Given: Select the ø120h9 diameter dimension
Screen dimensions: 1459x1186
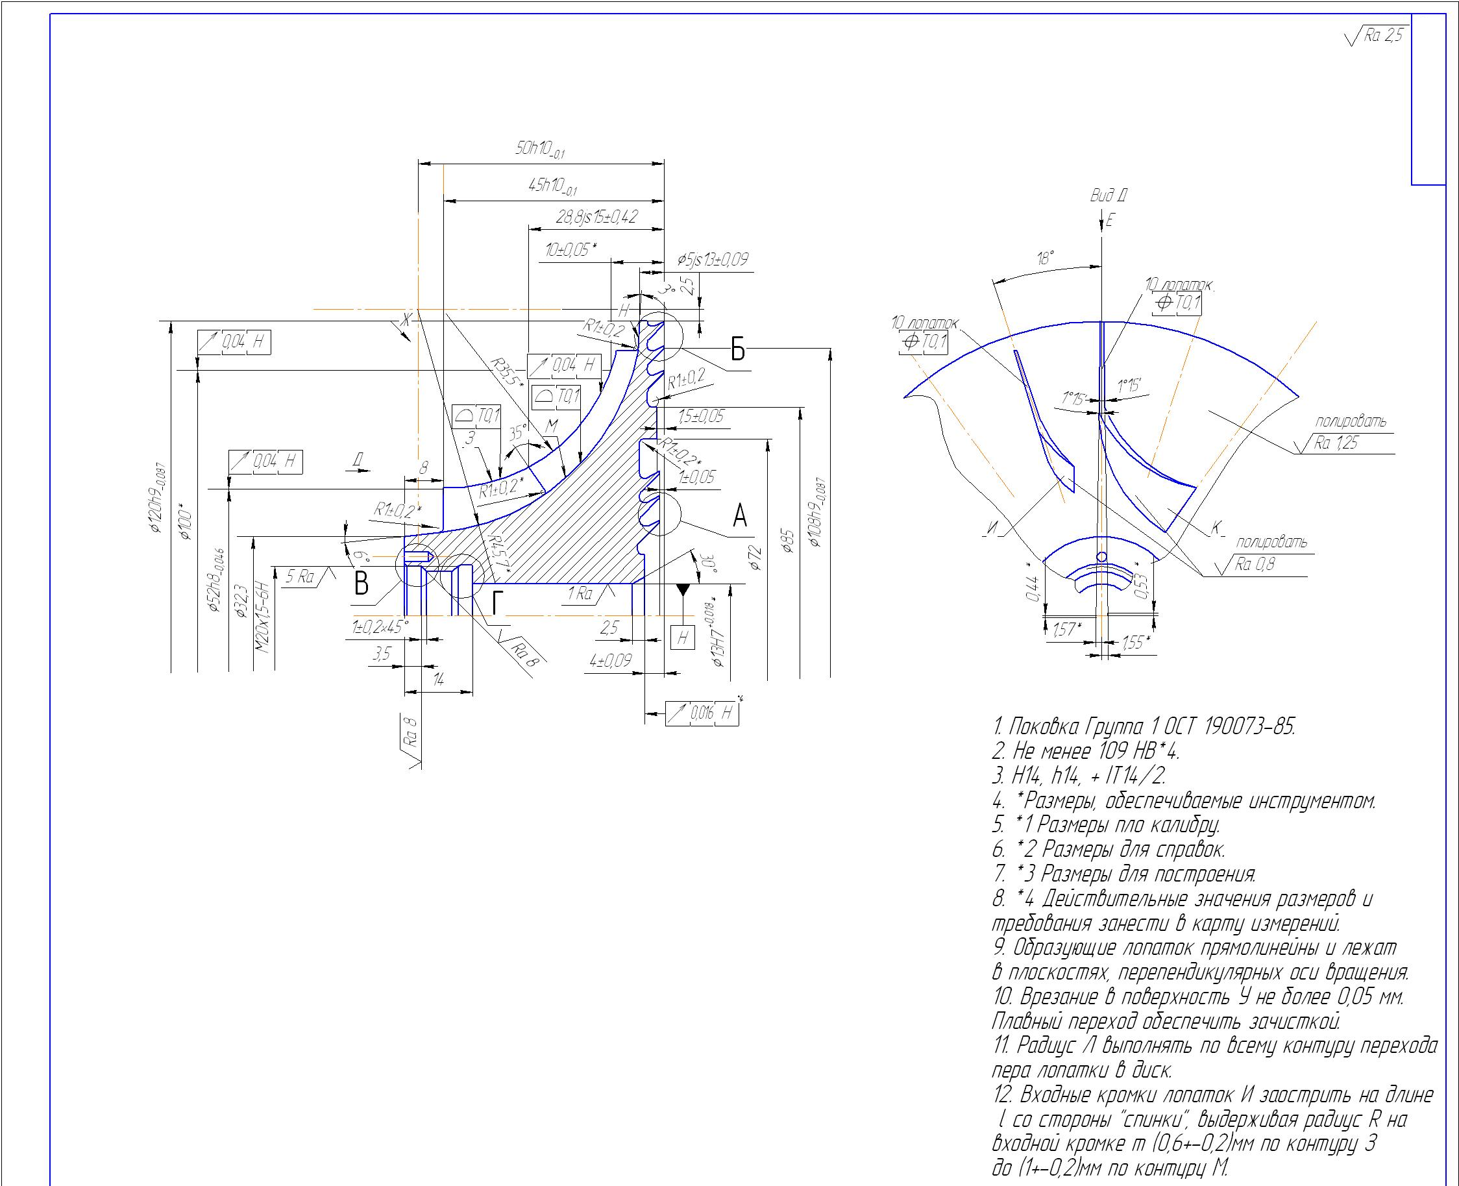Looking at the screenshot, I should (x=157, y=497).
